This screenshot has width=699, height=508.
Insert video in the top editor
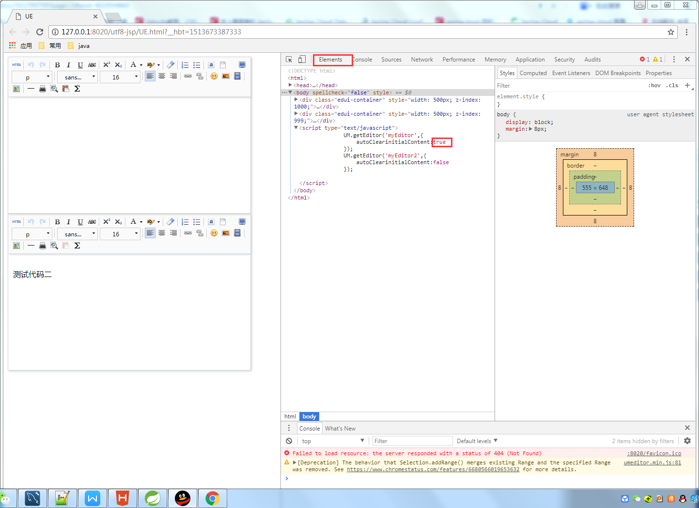pos(237,77)
